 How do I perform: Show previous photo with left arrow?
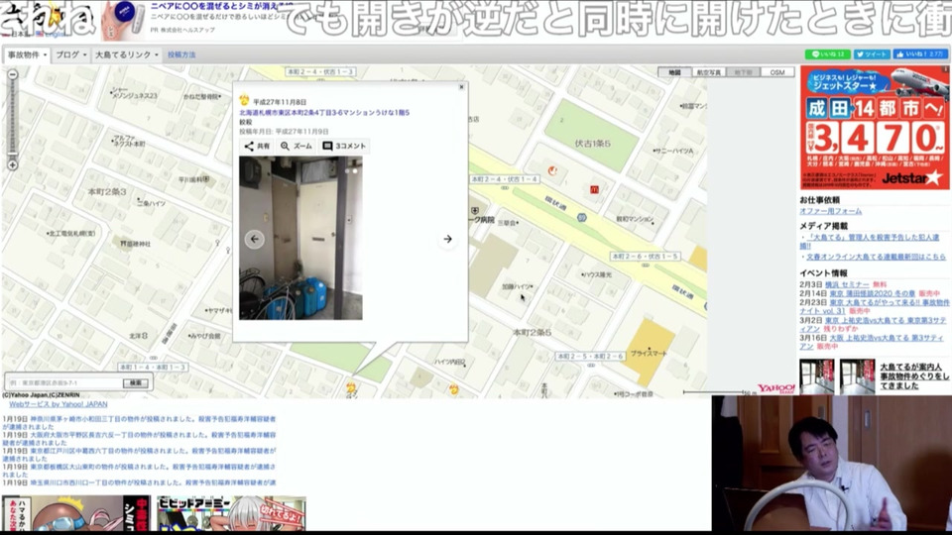[255, 239]
